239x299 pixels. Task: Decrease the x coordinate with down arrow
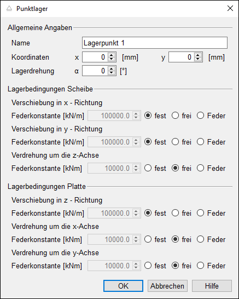coord(112,59)
